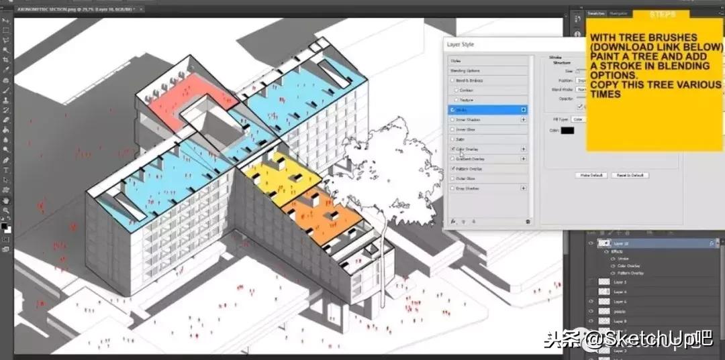Switch to the Swatches panel tab
Screen dimensions: 725x360
[x=597, y=14]
